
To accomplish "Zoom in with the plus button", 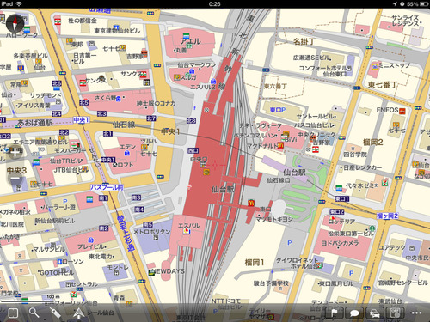I will [15, 152].
